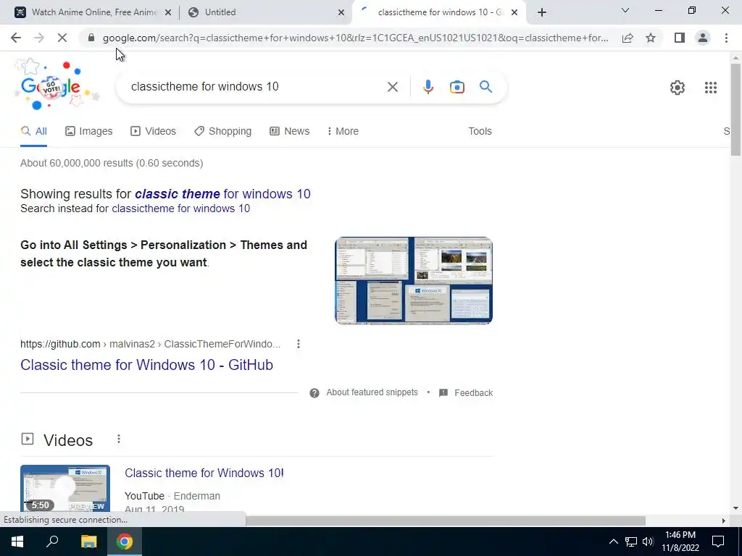The height and width of the screenshot is (556, 742).
Task: Open the volume control tray icon
Action: pos(648,542)
